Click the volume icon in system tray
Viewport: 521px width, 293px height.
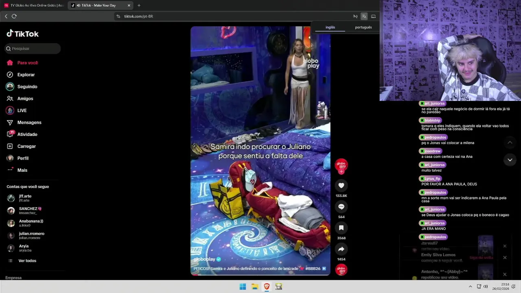click(x=485, y=286)
